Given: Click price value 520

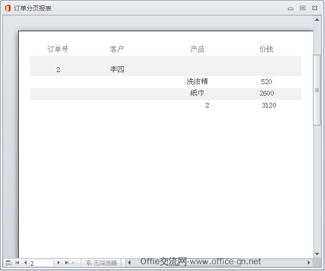Looking at the screenshot, I should point(266,82).
